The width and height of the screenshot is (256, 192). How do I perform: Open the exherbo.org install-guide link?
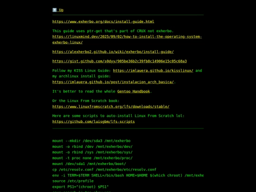(103, 21)
